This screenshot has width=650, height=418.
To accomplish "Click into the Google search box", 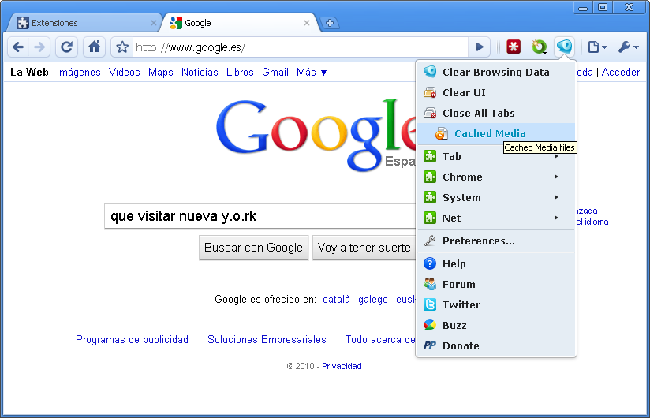I will click(x=260, y=216).
